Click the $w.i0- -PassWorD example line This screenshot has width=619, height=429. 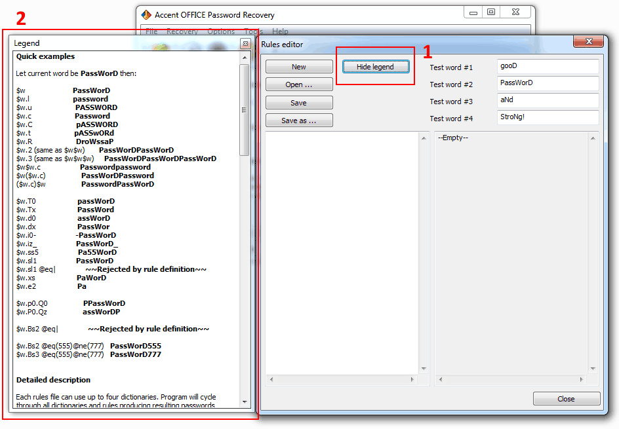[66, 235]
